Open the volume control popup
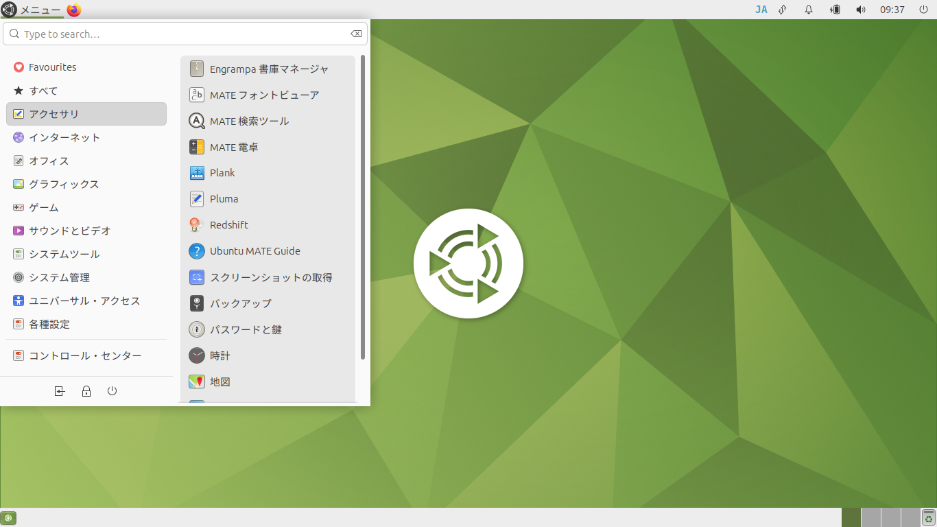 tap(861, 10)
